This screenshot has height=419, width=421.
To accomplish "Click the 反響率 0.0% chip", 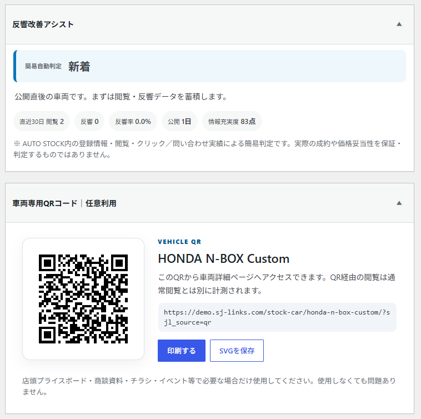I will 133,121.
